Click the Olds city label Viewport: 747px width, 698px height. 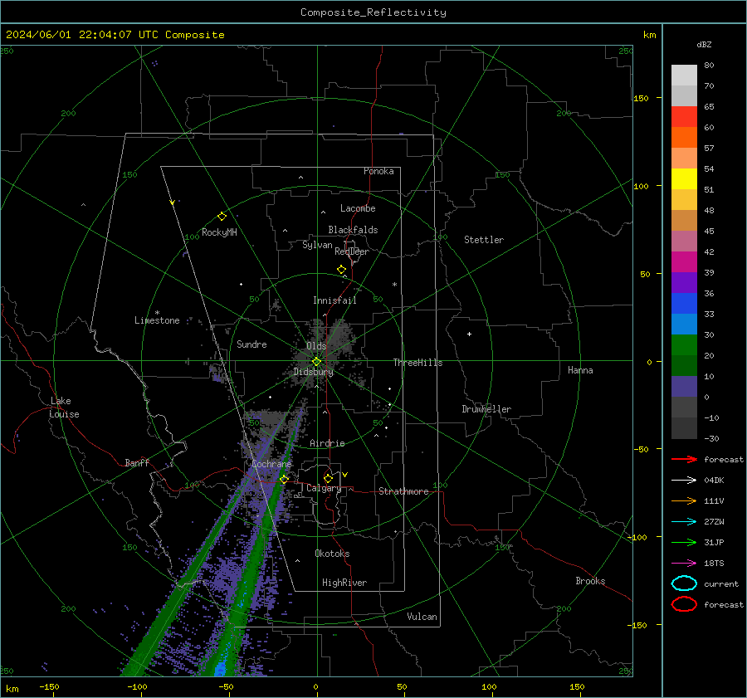[316, 346]
